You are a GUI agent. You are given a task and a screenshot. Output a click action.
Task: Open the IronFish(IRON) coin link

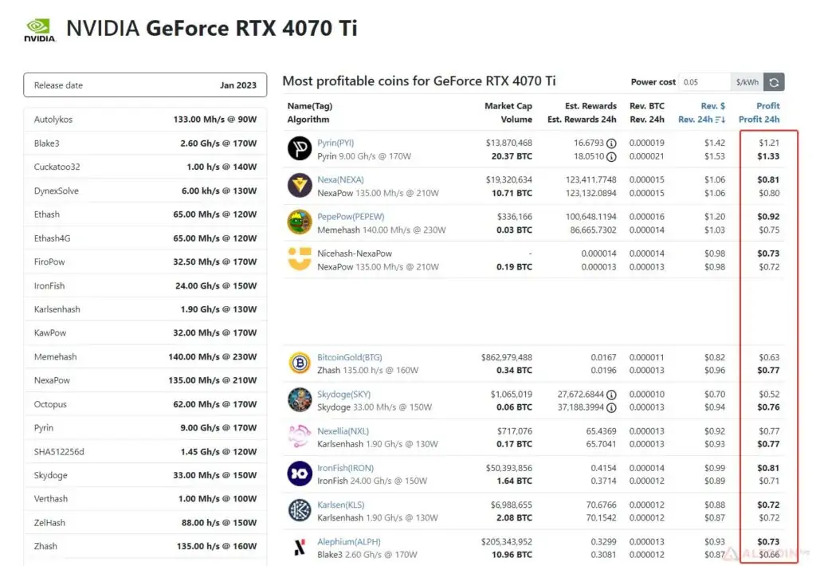click(x=346, y=468)
